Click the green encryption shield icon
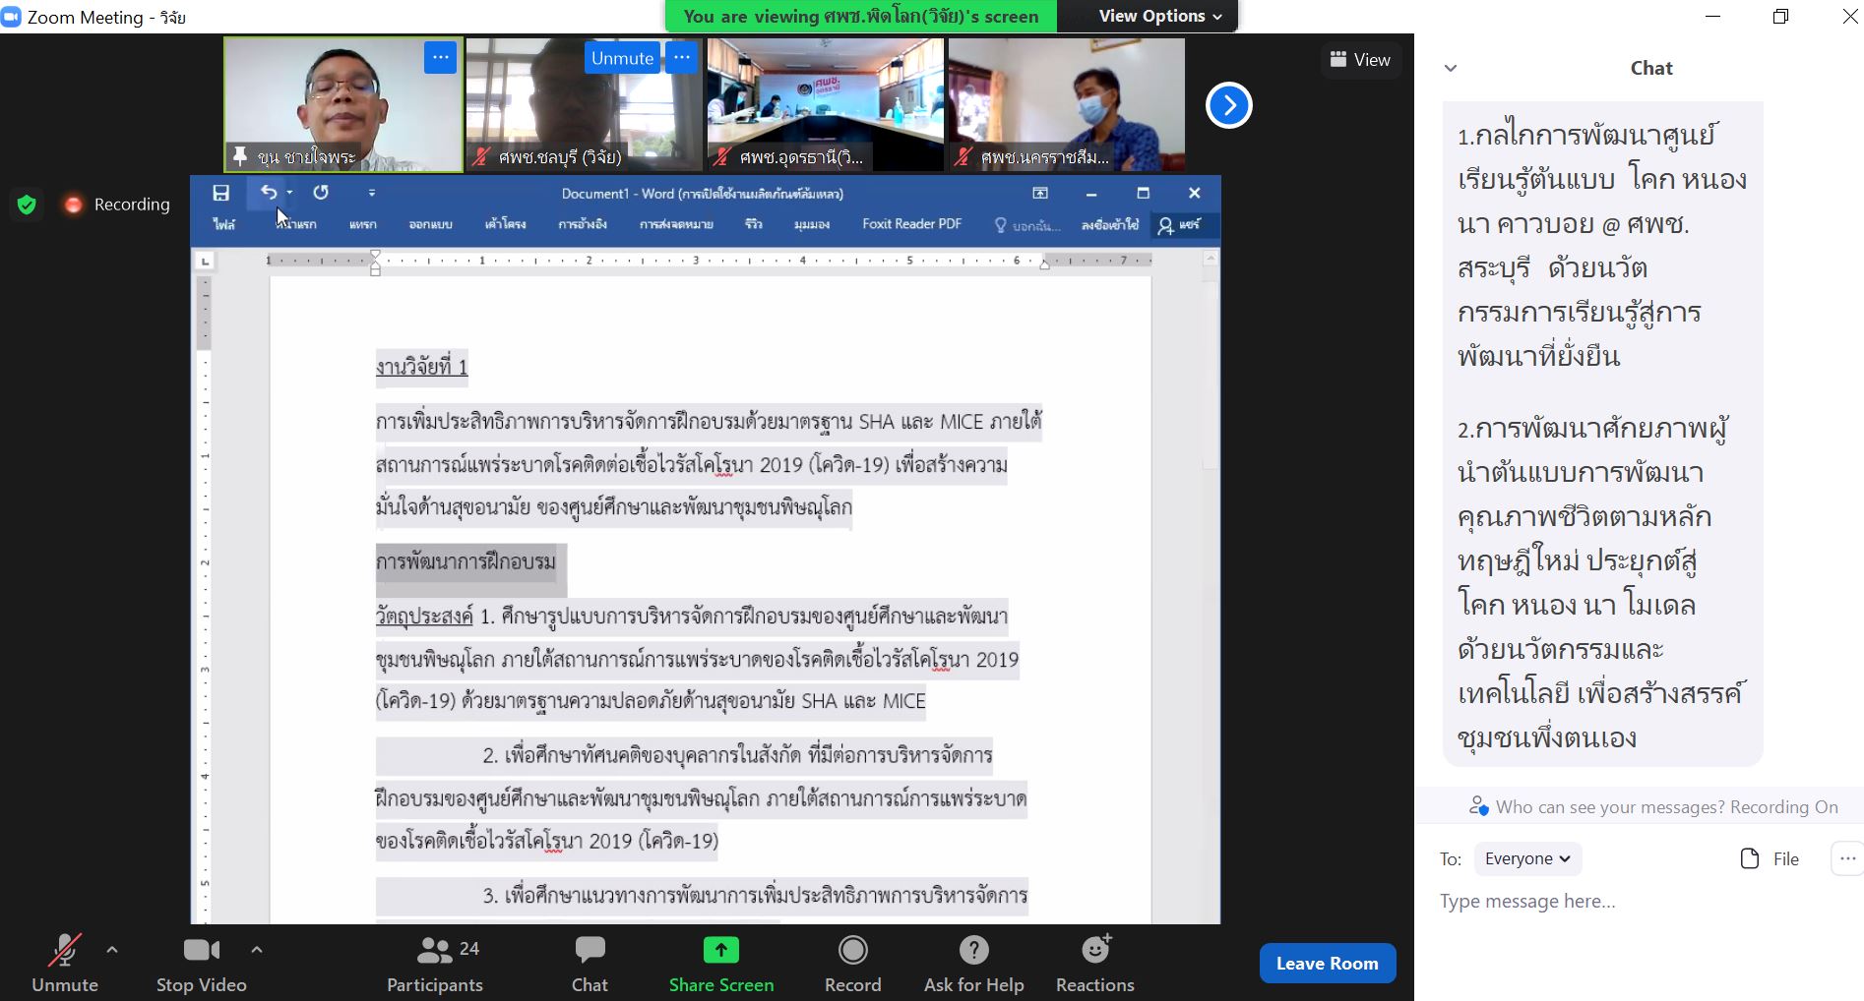Image resolution: width=1864 pixels, height=1001 pixels. click(x=27, y=205)
